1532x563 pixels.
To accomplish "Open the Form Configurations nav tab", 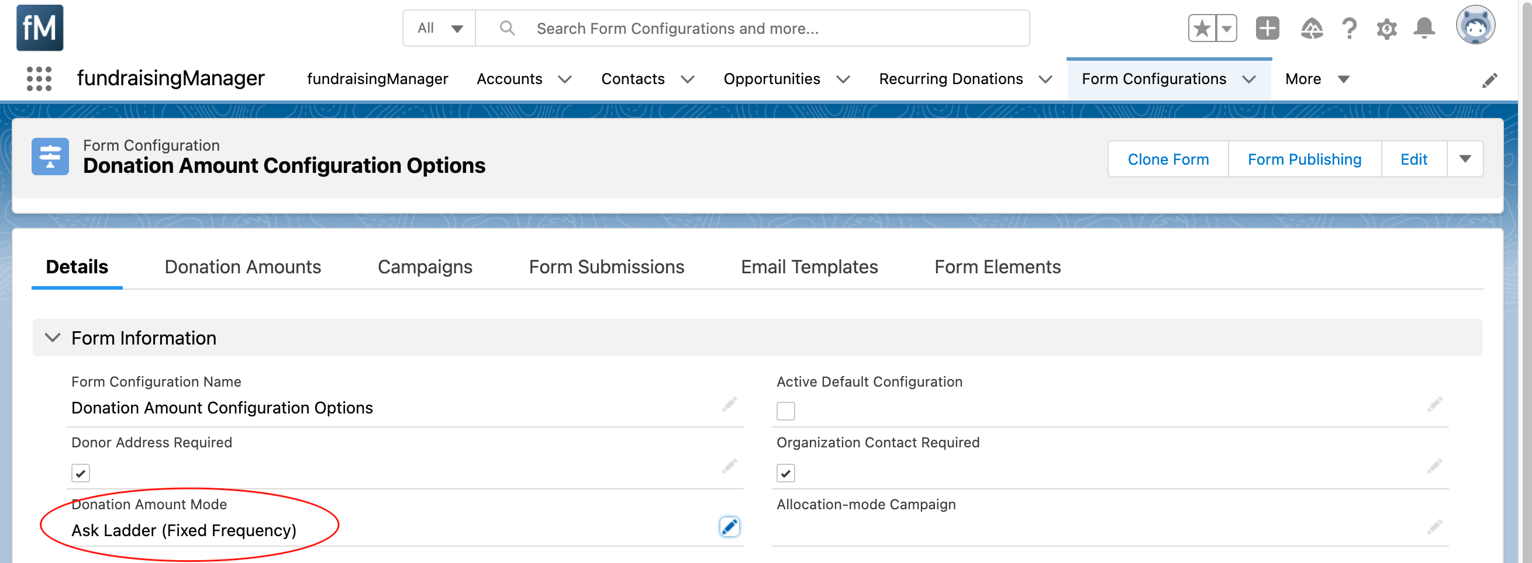I will pos(1154,79).
